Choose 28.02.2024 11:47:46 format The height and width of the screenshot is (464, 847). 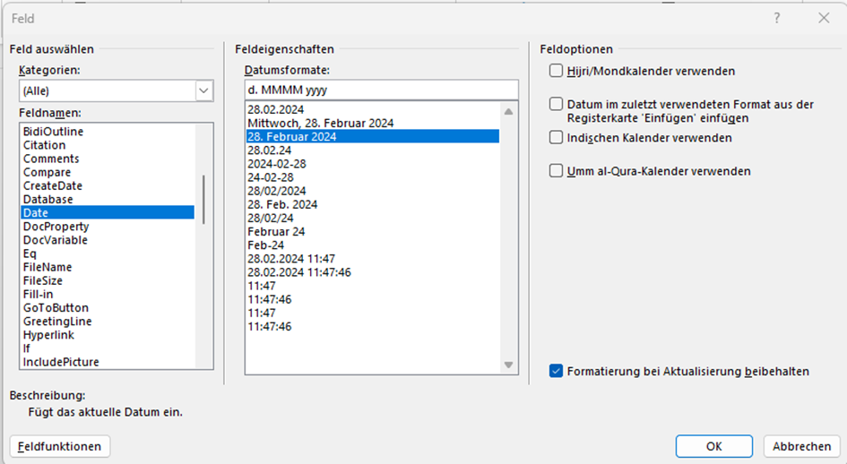click(299, 272)
